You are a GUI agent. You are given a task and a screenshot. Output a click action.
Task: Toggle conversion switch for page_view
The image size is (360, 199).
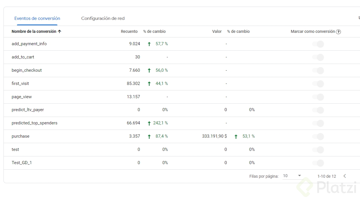click(x=318, y=97)
